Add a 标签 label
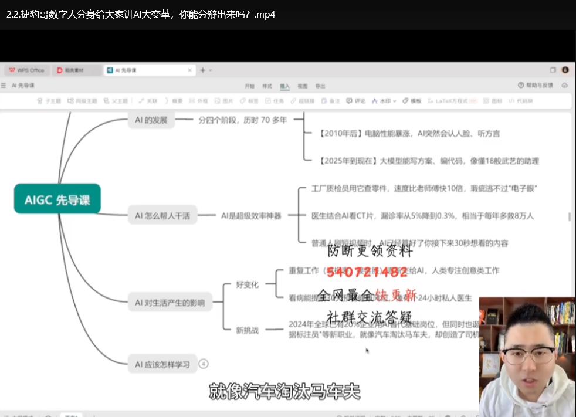 click(249, 101)
